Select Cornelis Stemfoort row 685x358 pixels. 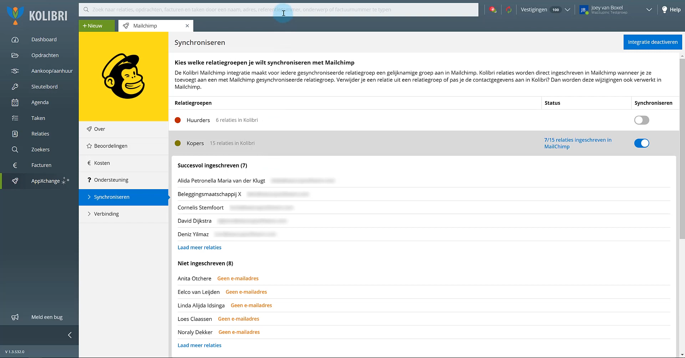tap(424, 207)
